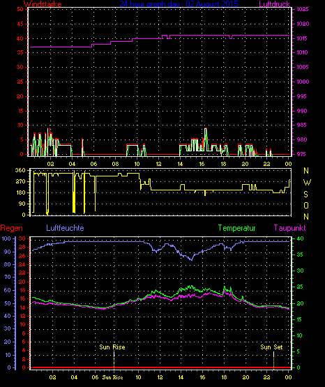
Task: Click the 12 hour tick on the wind chart
Action: (x=158, y=164)
